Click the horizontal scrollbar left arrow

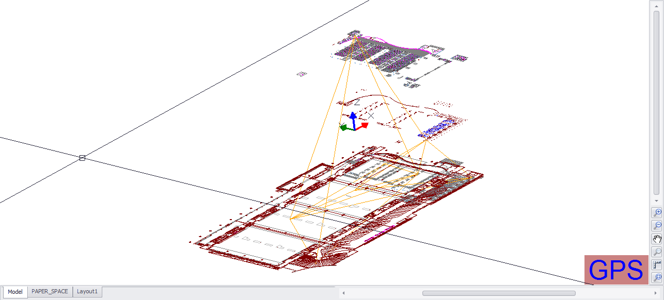point(344,293)
